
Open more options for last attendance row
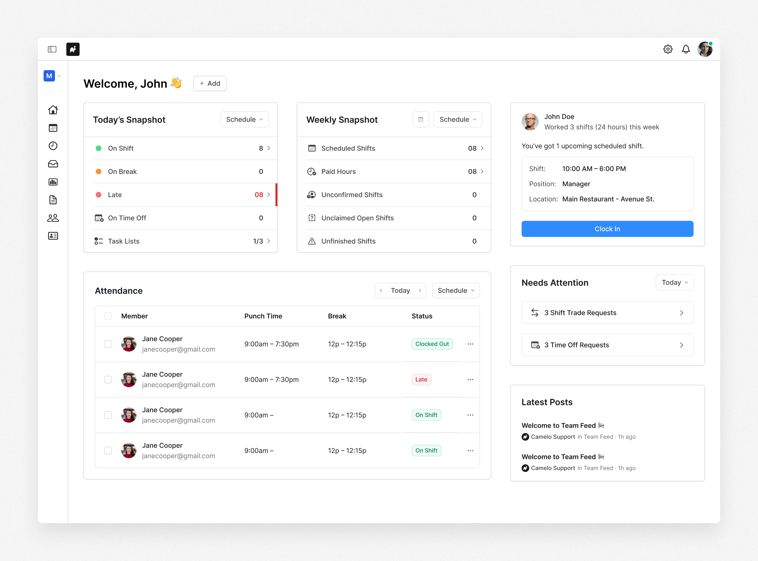pyautogui.click(x=470, y=451)
